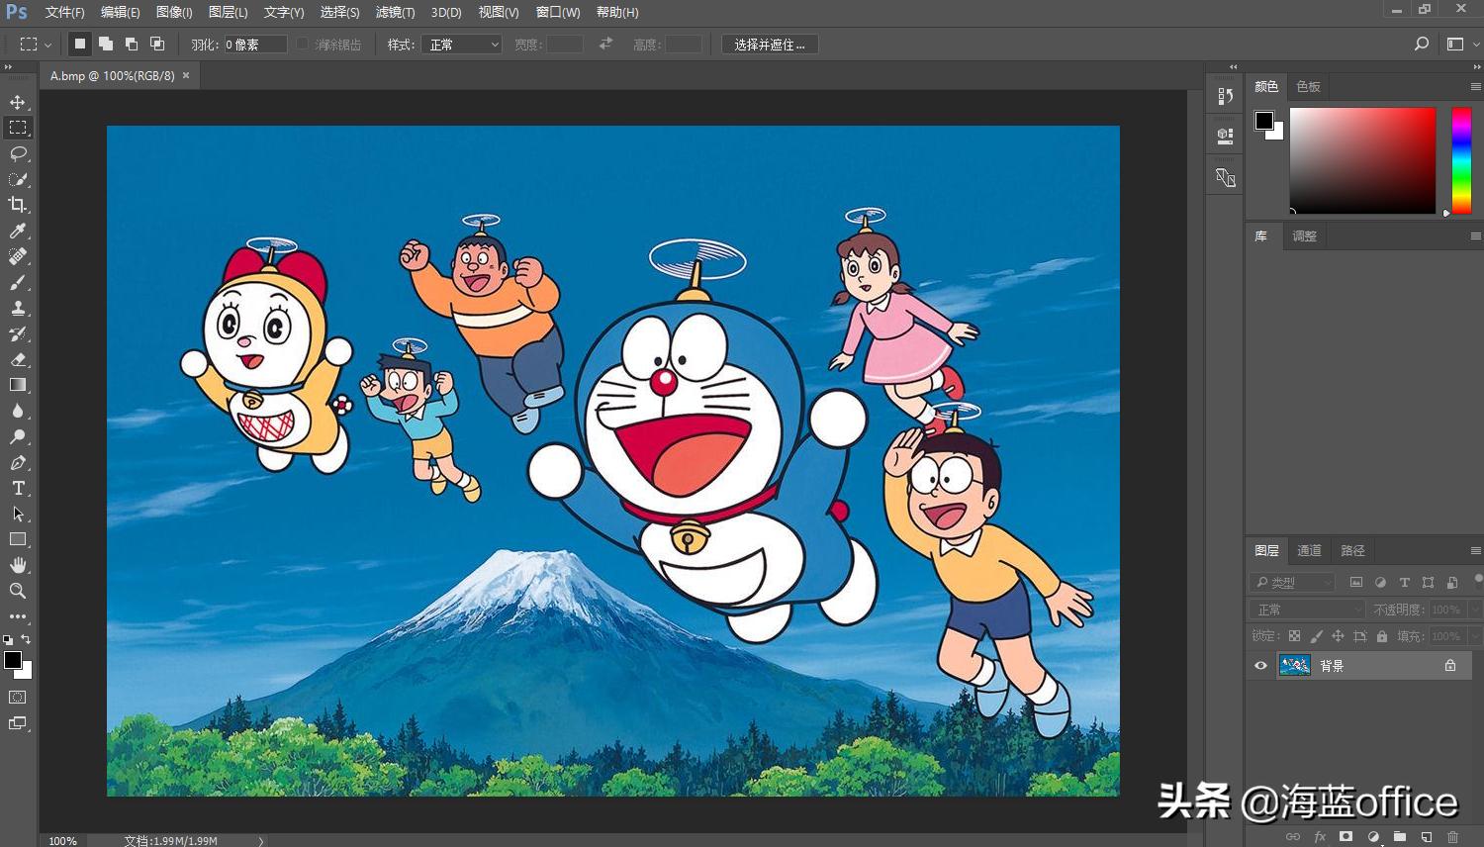Switch to the 通道 Channels tab
1484x847 pixels.
[1308, 550]
